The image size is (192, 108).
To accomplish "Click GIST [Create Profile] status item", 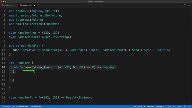I will 20,106.
